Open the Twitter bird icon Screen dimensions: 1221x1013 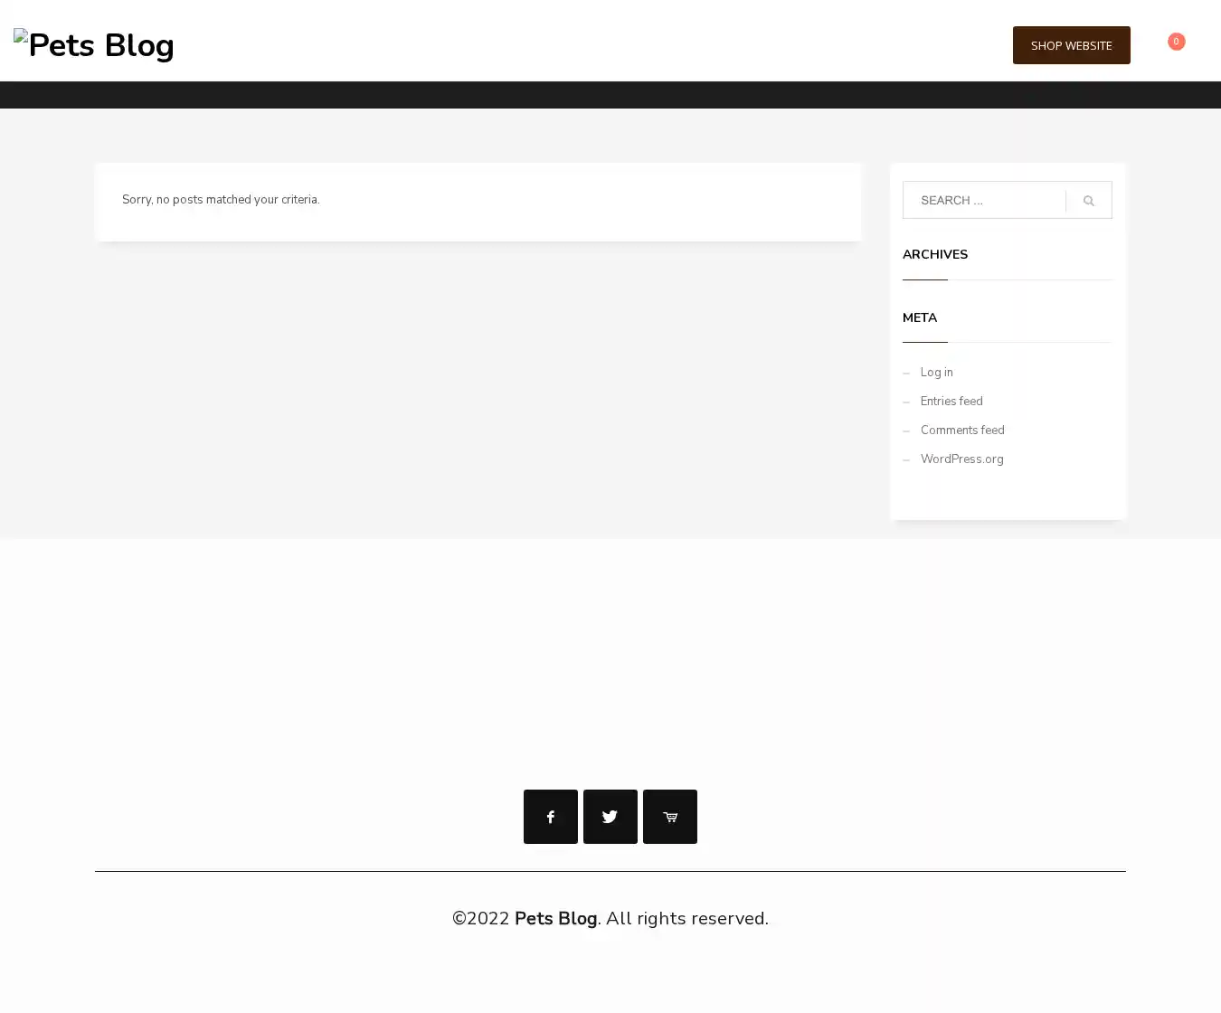point(610,817)
